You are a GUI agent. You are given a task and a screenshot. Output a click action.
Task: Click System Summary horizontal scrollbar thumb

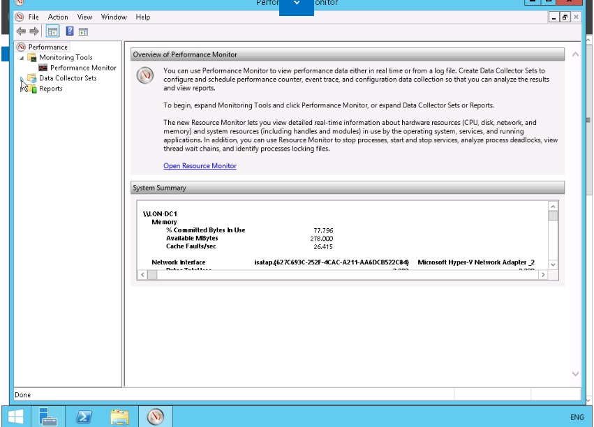(152, 275)
